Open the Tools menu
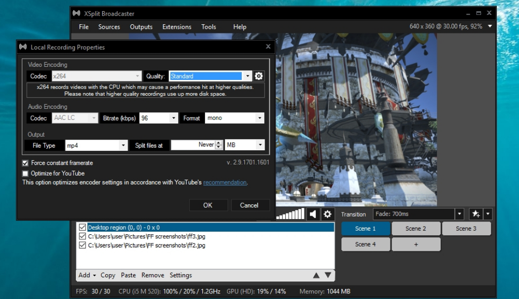Viewport: 519px width, 299px height. [x=208, y=27]
